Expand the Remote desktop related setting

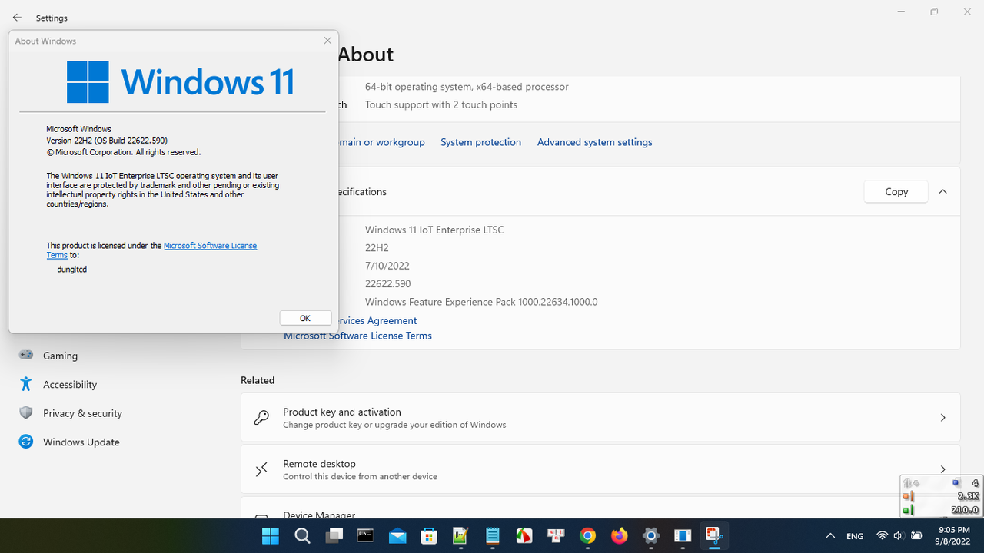942,469
